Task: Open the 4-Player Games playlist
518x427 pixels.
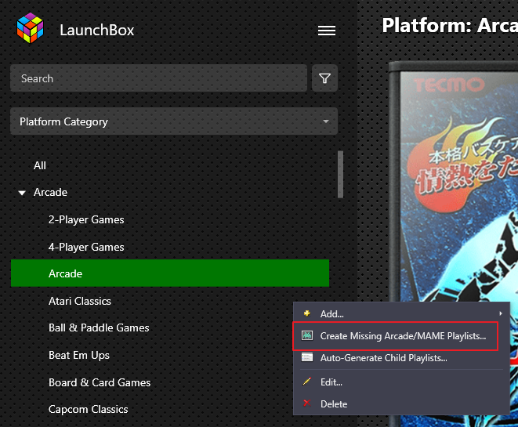Action: point(86,247)
